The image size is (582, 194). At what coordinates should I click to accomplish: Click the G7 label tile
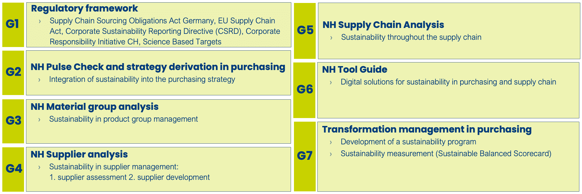tap(304, 156)
